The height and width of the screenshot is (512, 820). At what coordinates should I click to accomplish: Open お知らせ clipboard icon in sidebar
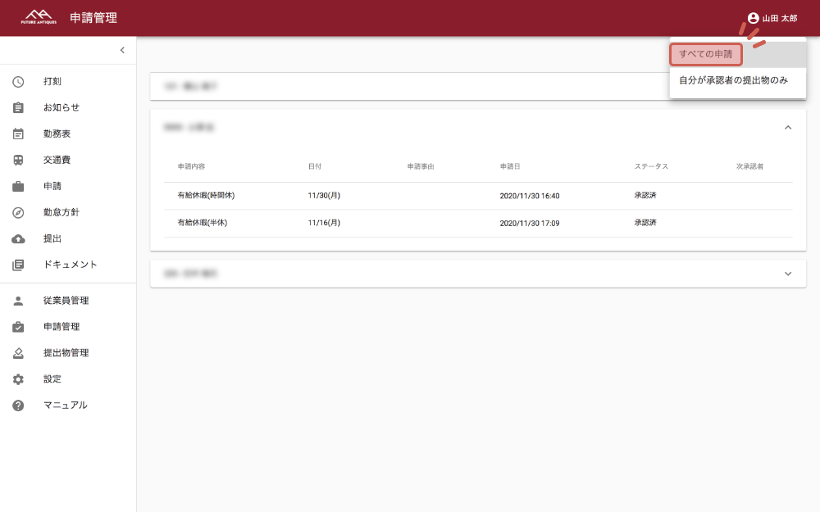tap(18, 108)
